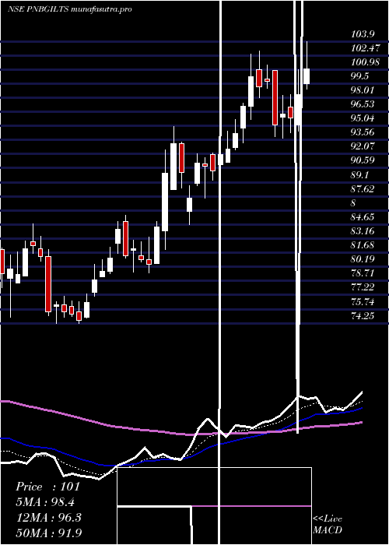Screen dimensions: 389x545
Task: Click the 74.25 price axis label
Action: point(363,315)
